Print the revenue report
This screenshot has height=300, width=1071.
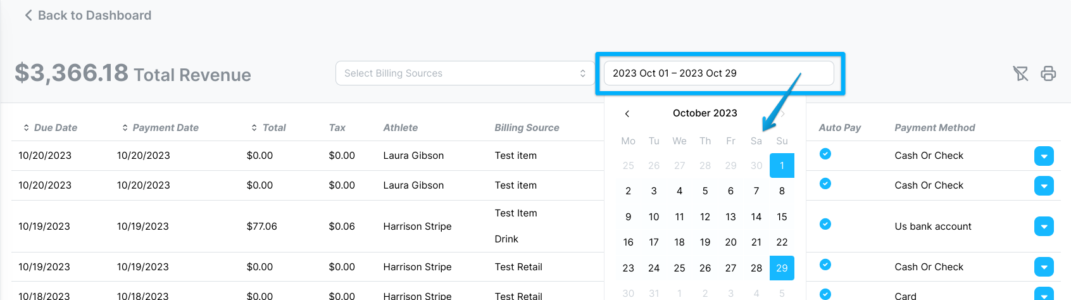(x=1048, y=73)
